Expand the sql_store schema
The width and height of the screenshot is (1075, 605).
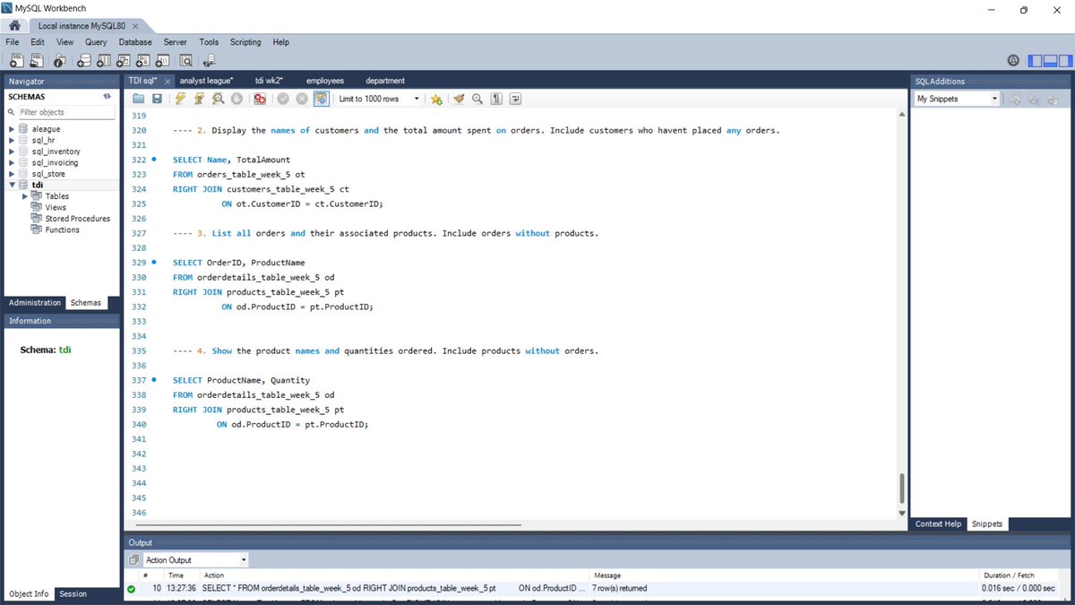pyautogui.click(x=12, y=174)
